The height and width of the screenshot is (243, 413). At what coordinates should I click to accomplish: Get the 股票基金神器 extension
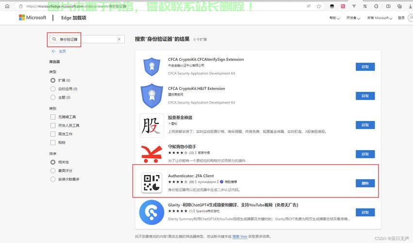point(365,125)
